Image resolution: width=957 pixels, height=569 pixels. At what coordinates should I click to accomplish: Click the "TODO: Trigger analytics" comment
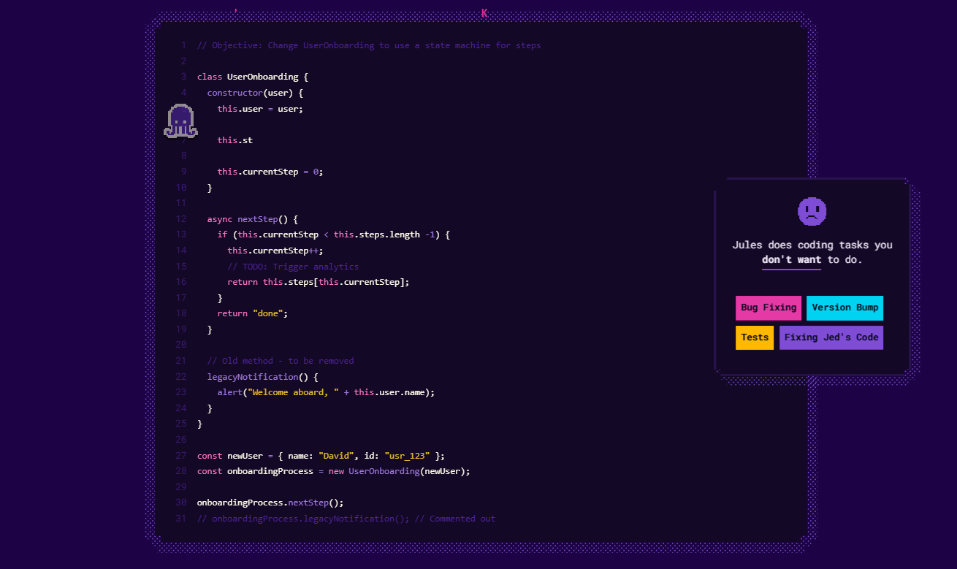tap(293, 267)
